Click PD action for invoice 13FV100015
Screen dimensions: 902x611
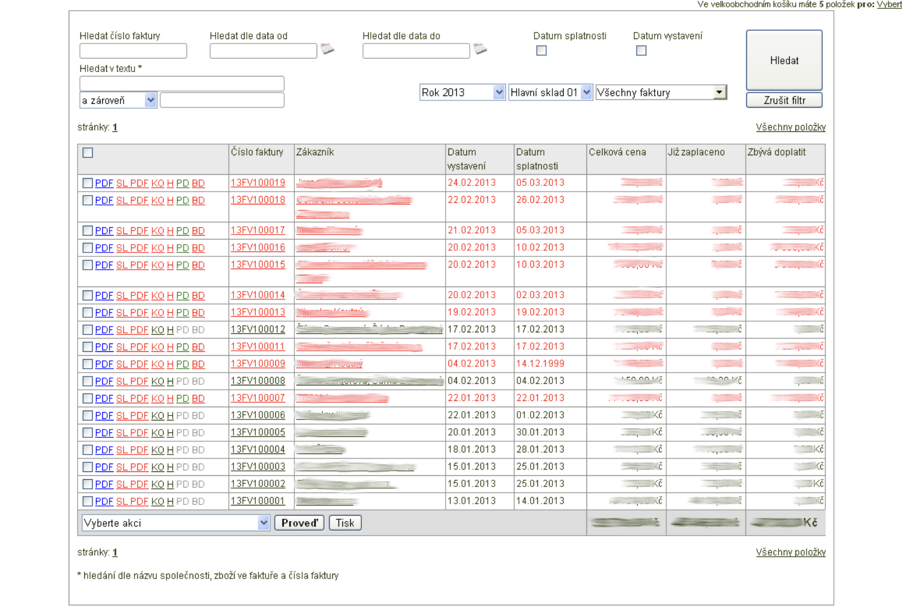coord(182,265)
